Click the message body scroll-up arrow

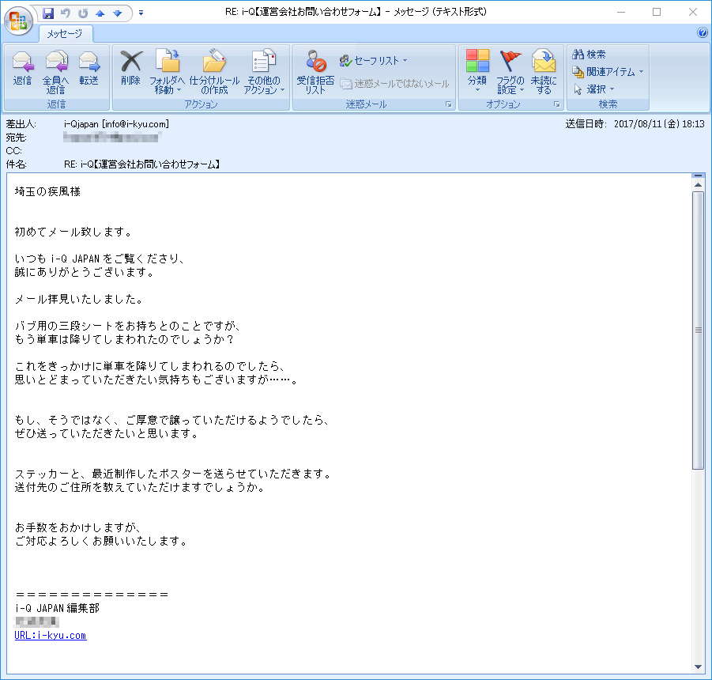pyautogui.click(x=698, y=185)
